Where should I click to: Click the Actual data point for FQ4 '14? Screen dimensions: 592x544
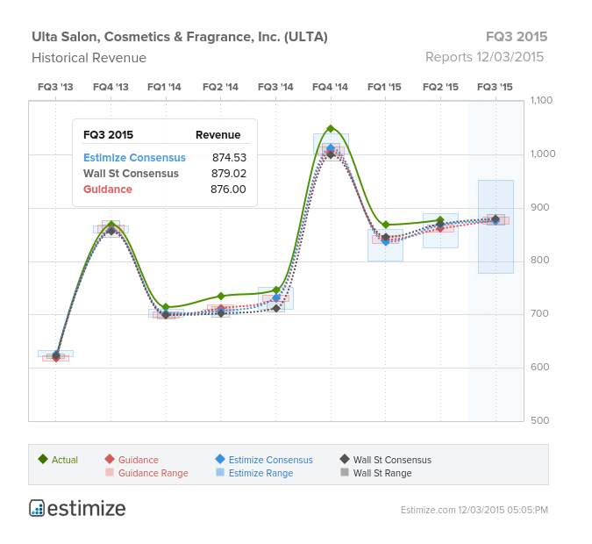pyautogui.click(x=331, y=128)
